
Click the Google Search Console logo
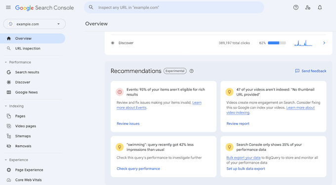coord(44,8)
